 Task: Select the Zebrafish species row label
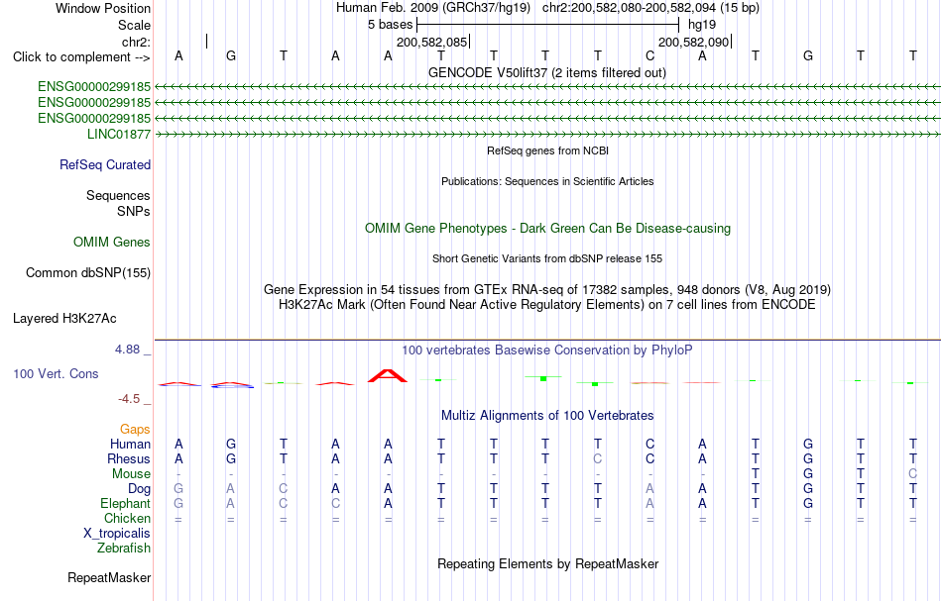[x=124, y=549]
